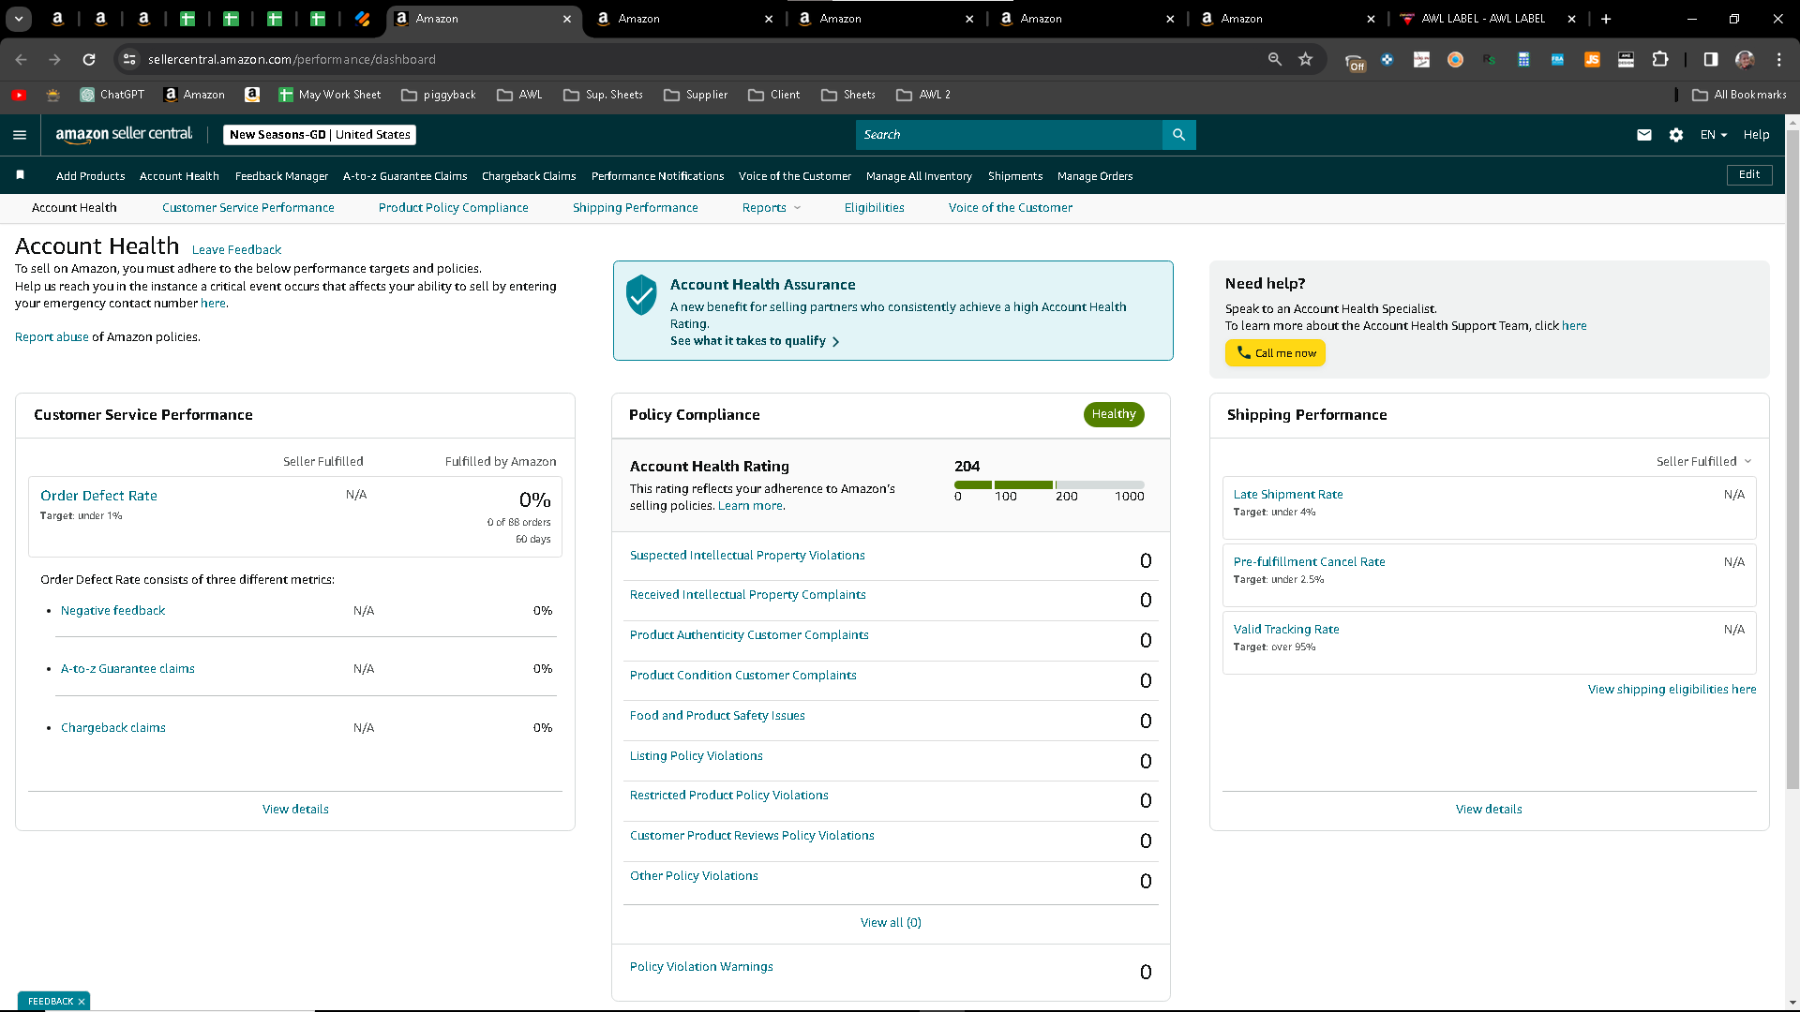Toggle the browser side panel icon
The height and width of the screenshot is (1012, 1800).
1711,59
